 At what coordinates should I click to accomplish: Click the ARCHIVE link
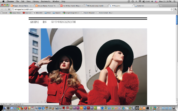click(34, 22)
